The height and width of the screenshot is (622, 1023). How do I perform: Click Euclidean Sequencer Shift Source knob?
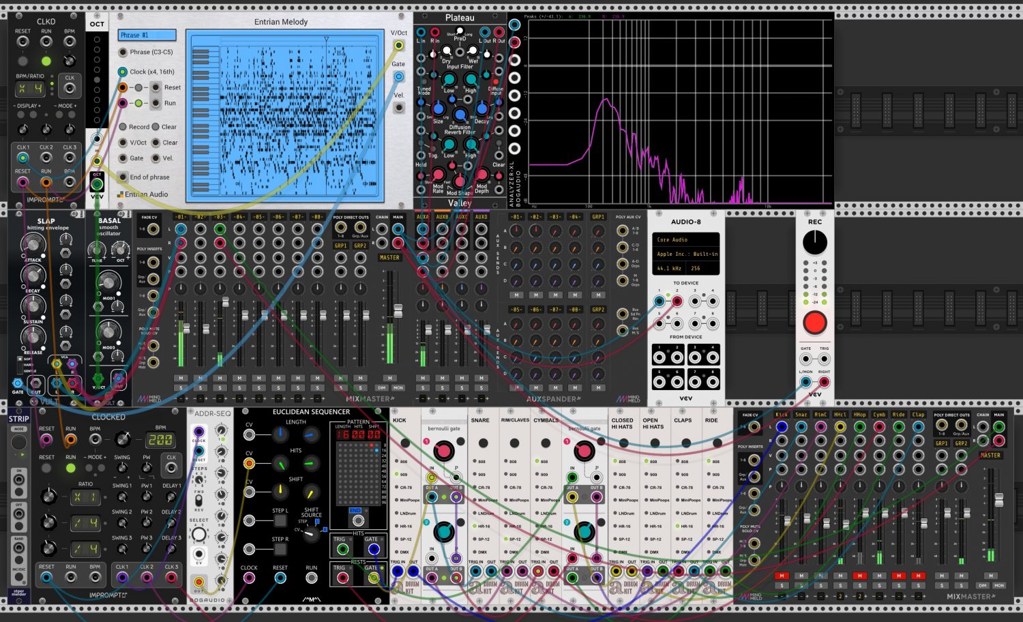pyautogui.click(x=310, y=534)
